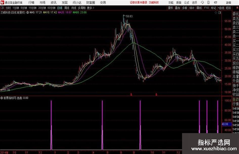
Task: Click the 证券交易未登录 status link
Action: click(139, 3)
